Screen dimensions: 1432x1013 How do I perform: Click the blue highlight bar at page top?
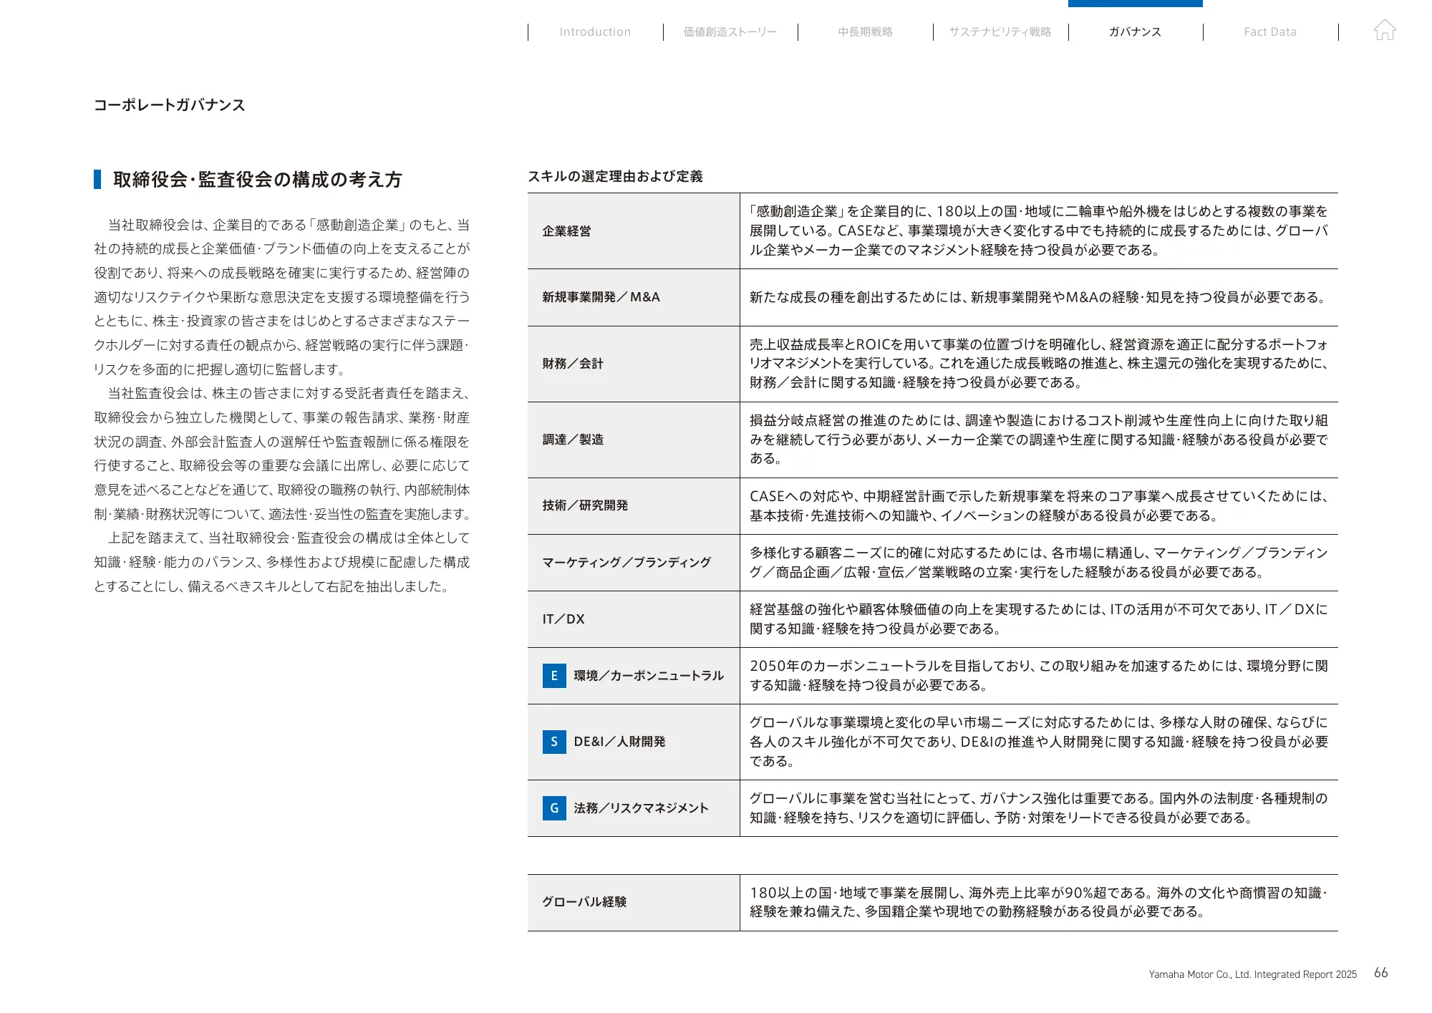point(1135,4)
